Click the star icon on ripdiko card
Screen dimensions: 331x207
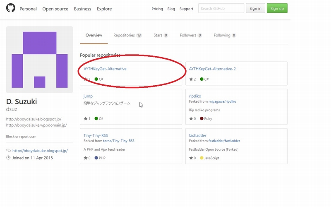click(191, 118)
